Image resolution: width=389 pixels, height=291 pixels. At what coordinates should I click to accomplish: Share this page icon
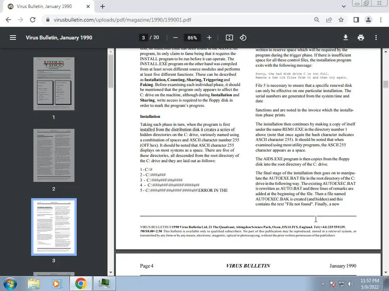(329, 20)
